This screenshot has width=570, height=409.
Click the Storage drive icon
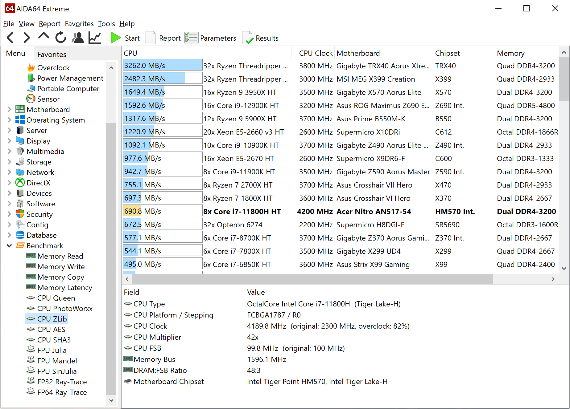click(x=20, y=161)
